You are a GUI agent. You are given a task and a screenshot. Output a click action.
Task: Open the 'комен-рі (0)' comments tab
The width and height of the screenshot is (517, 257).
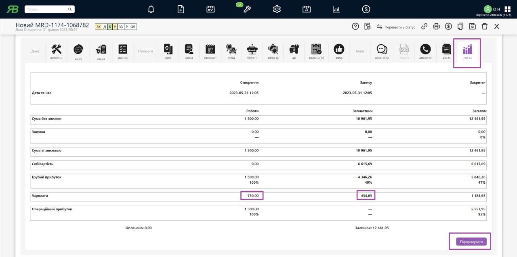[x=382, y=52]
